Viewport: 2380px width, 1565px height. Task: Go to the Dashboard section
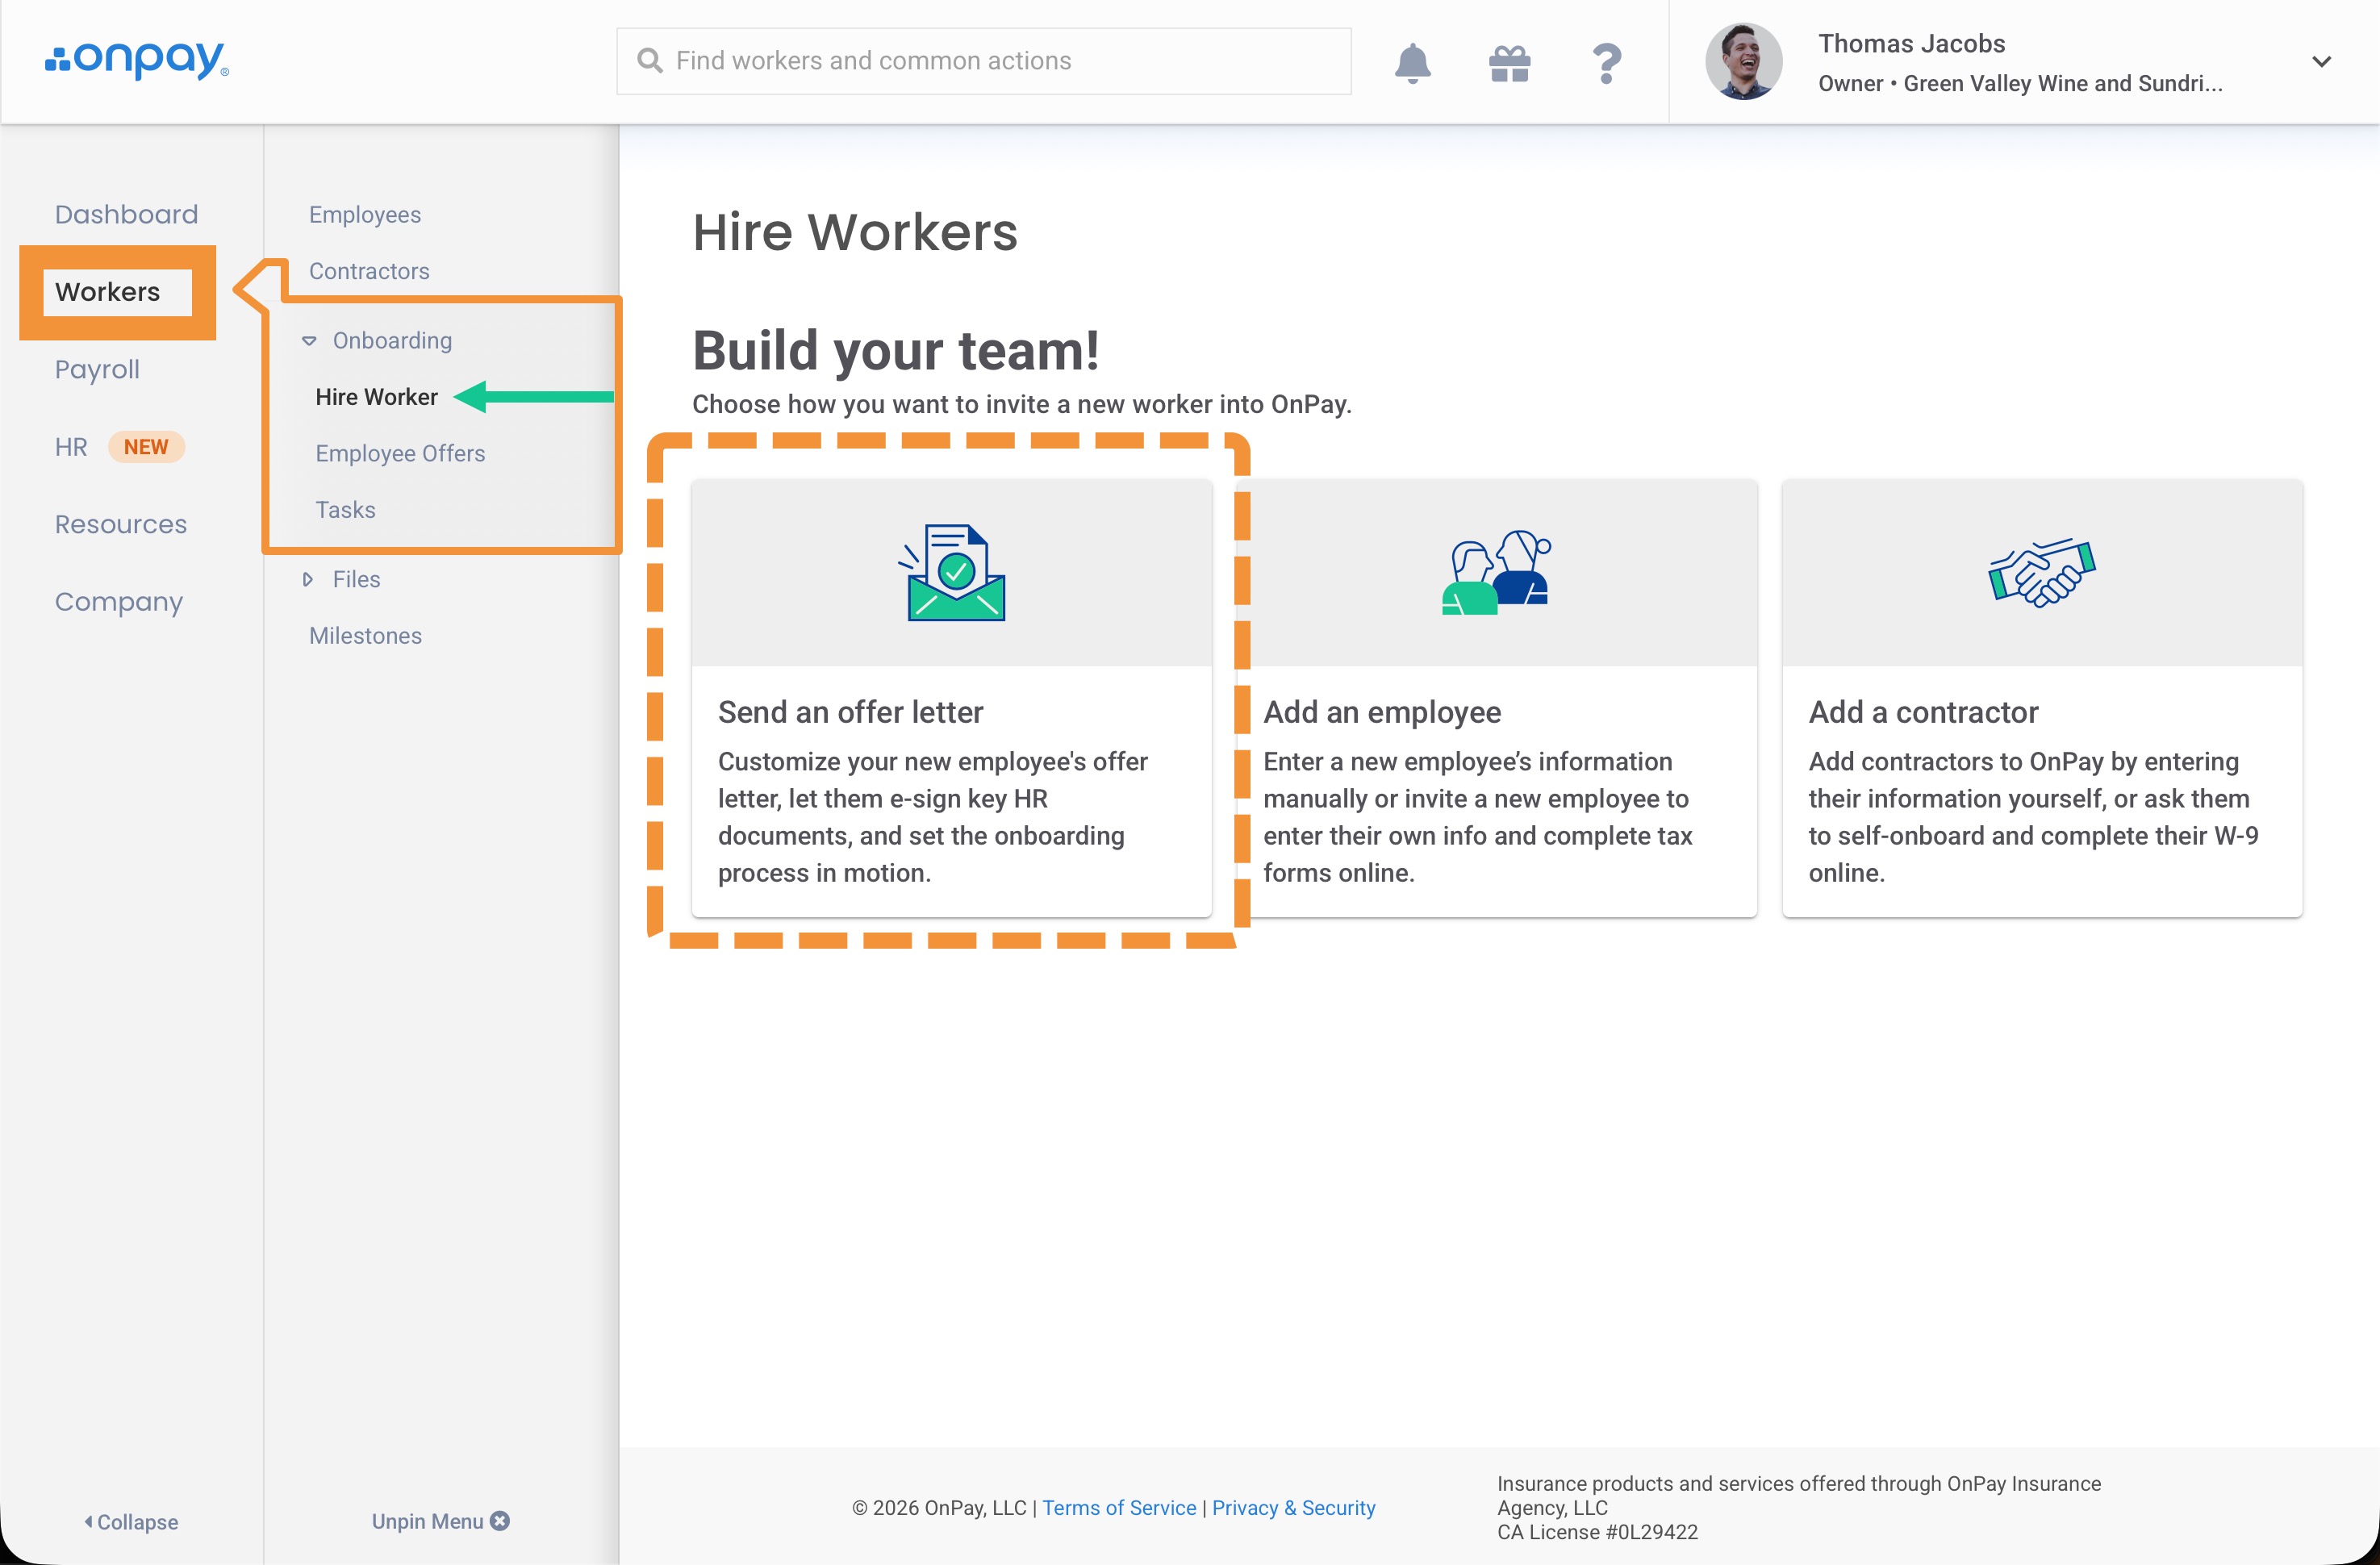126,214
